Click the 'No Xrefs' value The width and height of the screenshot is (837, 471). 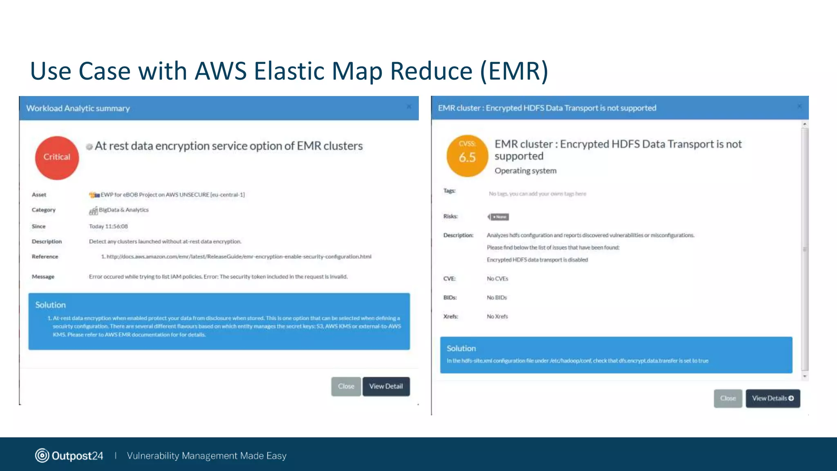point(497,316)
